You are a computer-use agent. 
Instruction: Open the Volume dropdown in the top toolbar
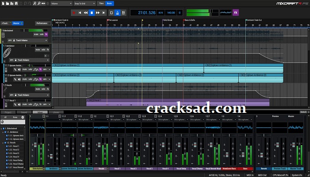62,4
